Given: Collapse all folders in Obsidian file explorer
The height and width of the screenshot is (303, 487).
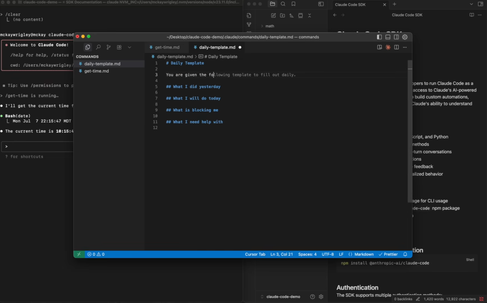Looking at the screenshot, I should coord(309,15).
